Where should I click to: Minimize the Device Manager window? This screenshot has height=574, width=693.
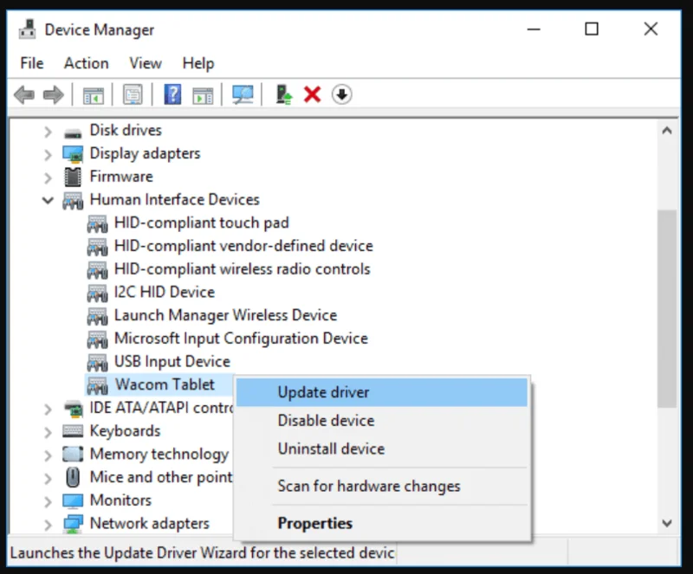click(534, 29)
